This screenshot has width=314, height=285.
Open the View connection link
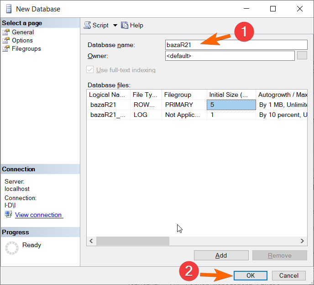[x=38, y=215]
